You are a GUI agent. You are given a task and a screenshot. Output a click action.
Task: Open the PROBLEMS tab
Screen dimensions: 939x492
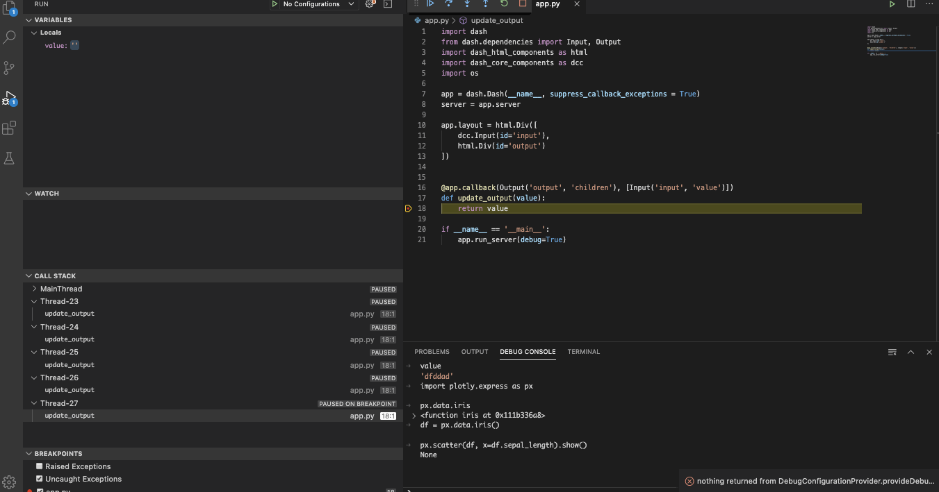pyautogui.click(x=432, y=352)
